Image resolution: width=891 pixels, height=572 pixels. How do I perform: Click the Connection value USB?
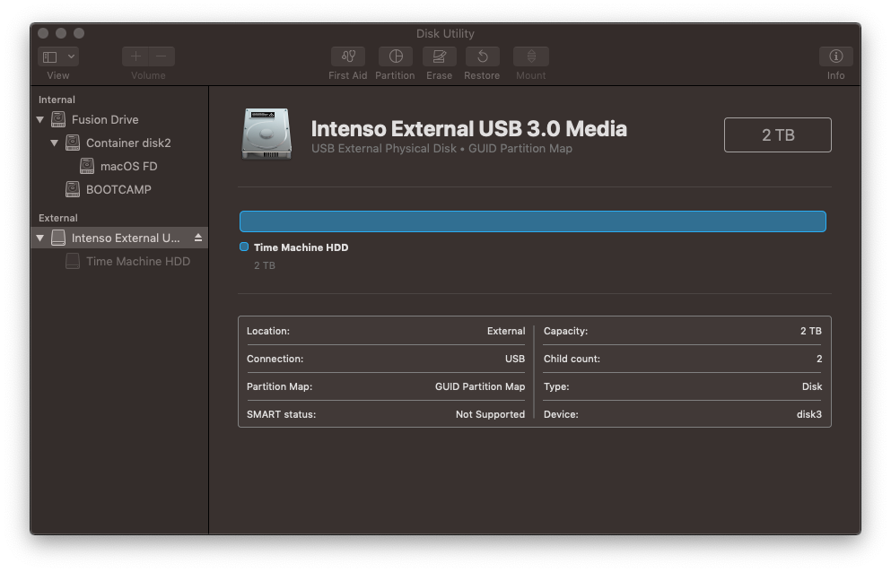coord(515,359)
